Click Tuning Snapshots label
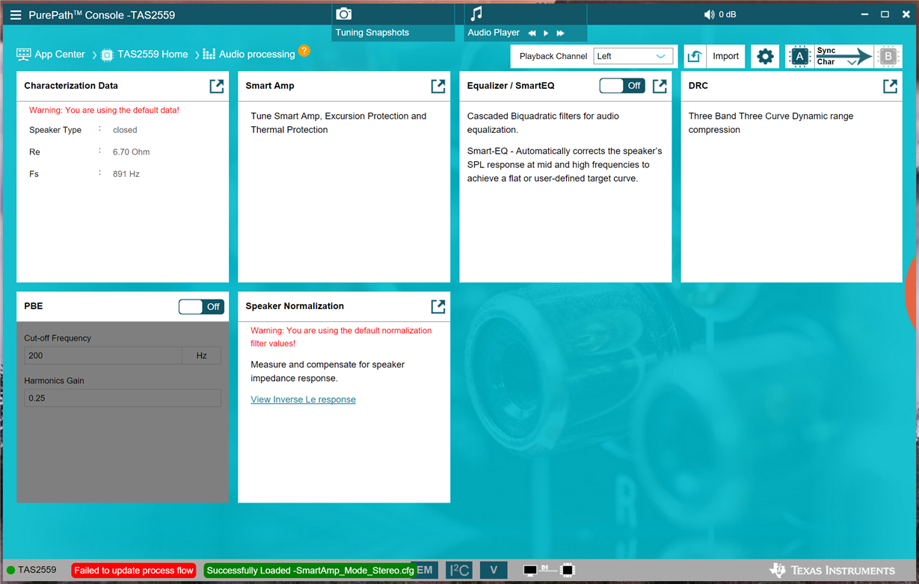 click(x=372, y=33)
